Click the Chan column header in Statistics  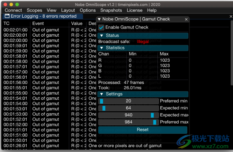point(104,54)
